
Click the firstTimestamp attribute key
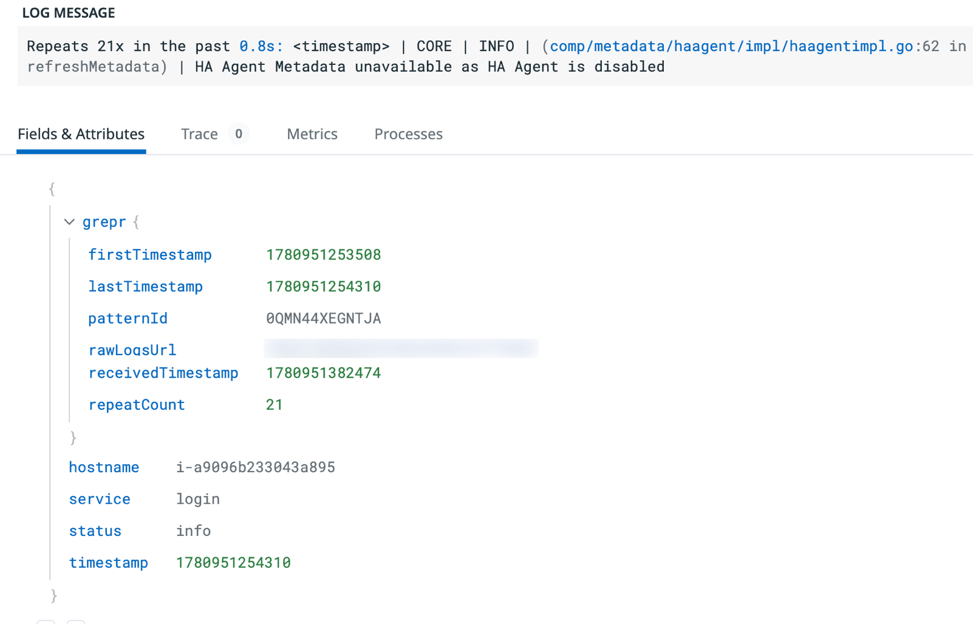pyautogui.click(x=150, y=255)
